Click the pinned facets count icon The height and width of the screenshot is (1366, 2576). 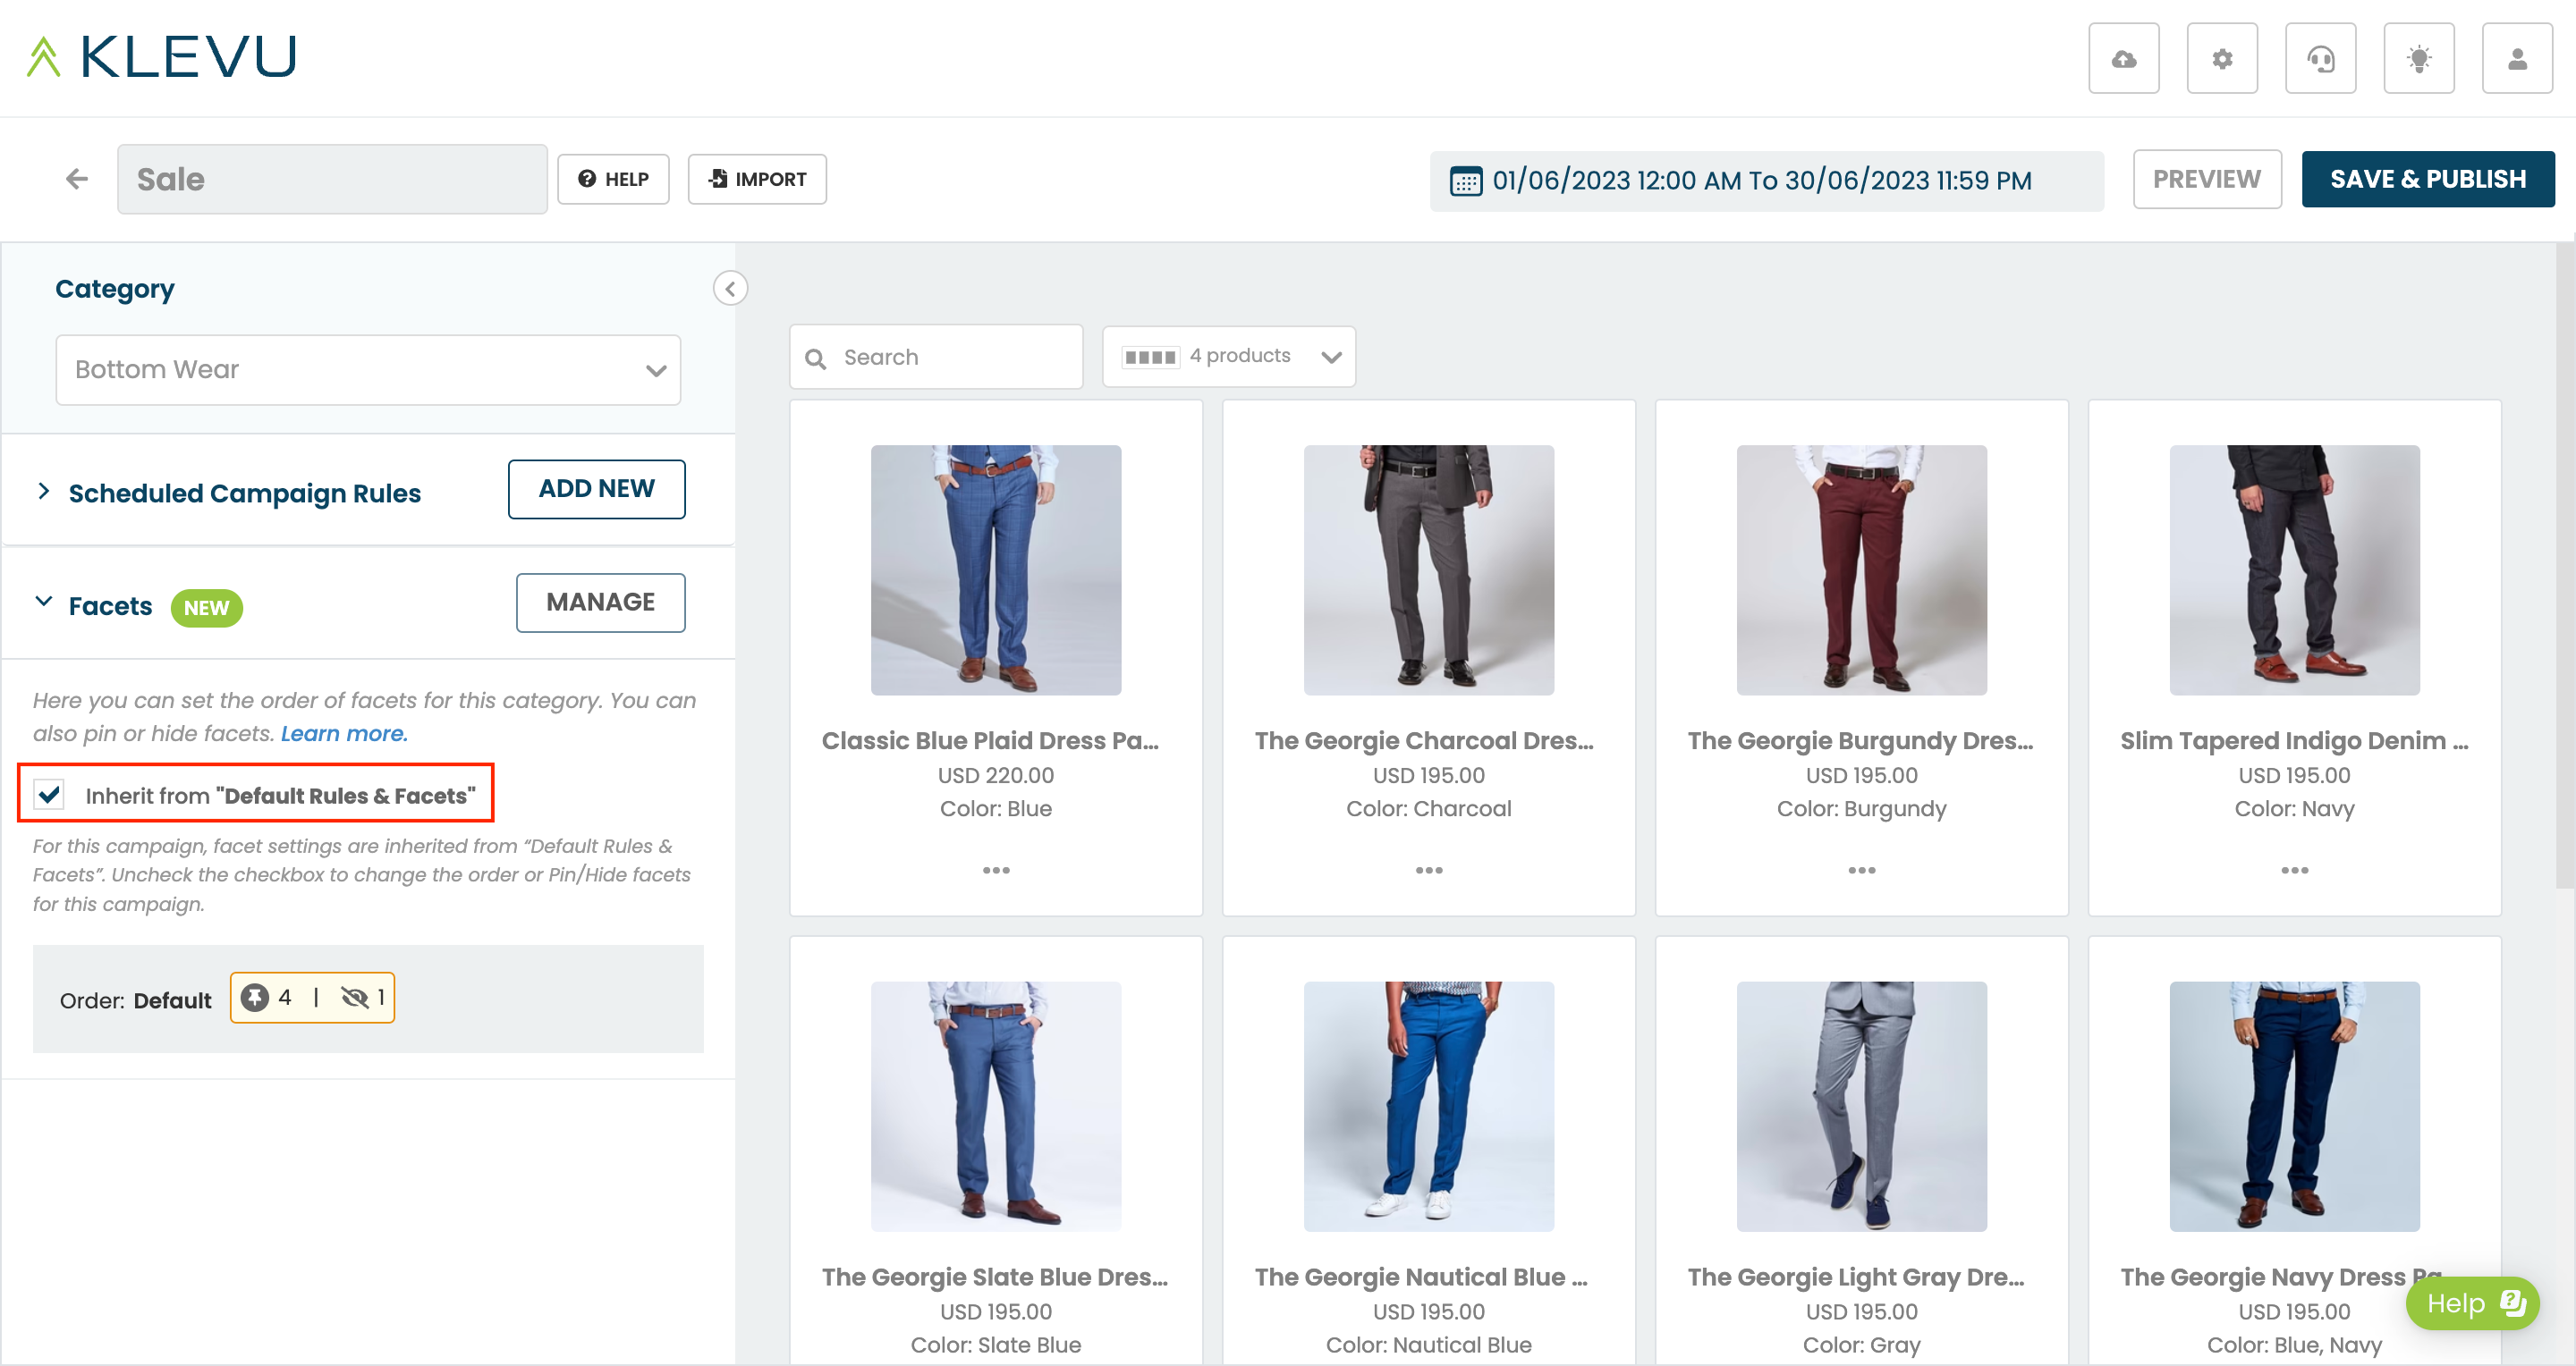click(255, 998)
